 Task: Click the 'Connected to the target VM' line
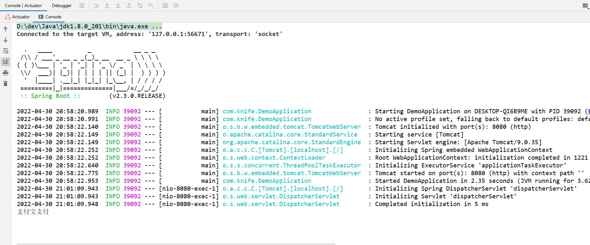click(150, 34)
